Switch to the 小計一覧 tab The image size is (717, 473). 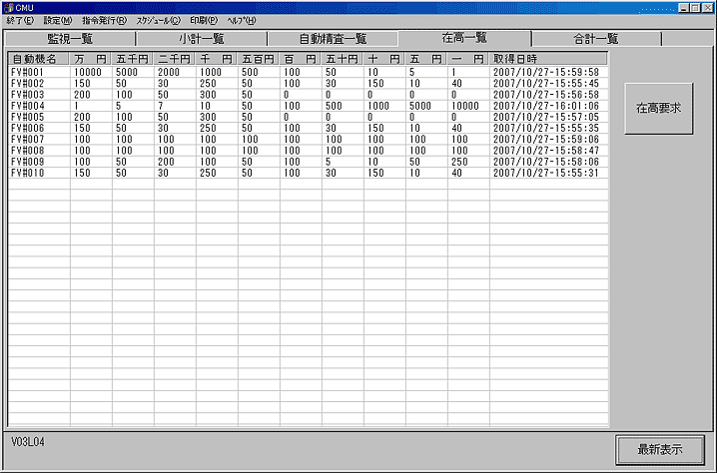pyautogui.click(x=201, y=39)
